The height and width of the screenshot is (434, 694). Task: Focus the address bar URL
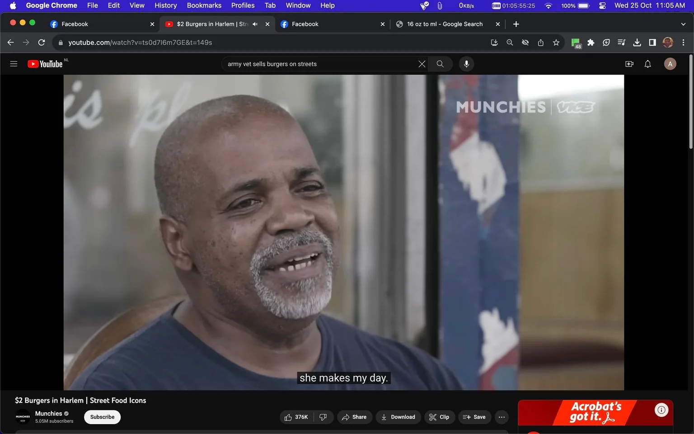click(140, 42)
